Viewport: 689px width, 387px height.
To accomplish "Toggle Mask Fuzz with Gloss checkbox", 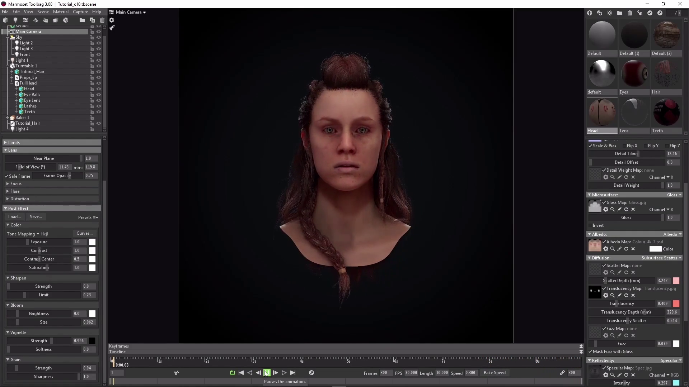I will [590, 352].
